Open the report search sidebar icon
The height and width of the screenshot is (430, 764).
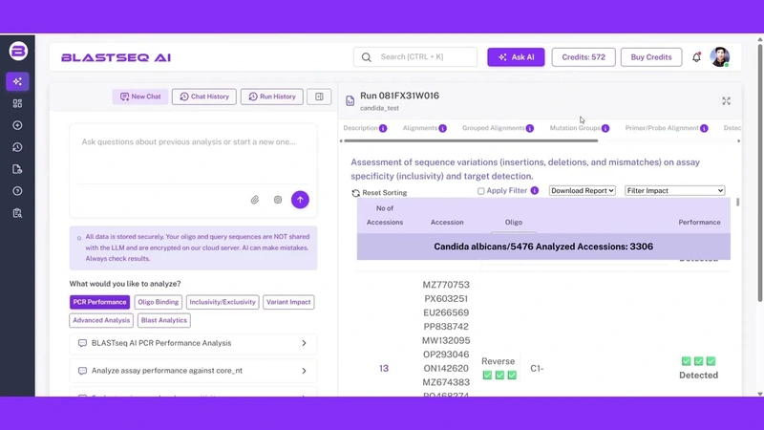click(17, 213)
